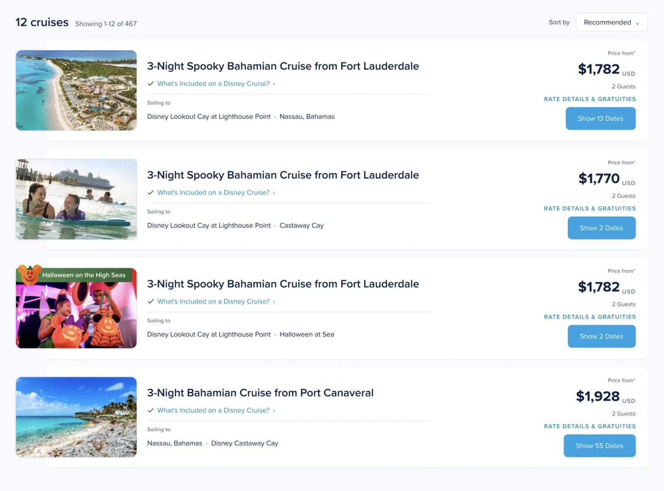The width and height of the screenshot is (664, 491).
Task: Select rocky beach thumbnail for Port Canaveral cruise
Action: pos(76,417)
